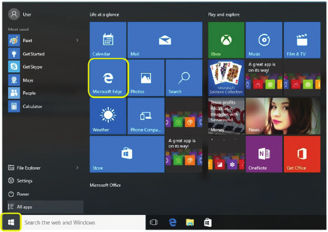Click the Life at a glance heading
The height and width of the screenshot is (232, 328).
(105, 14)
